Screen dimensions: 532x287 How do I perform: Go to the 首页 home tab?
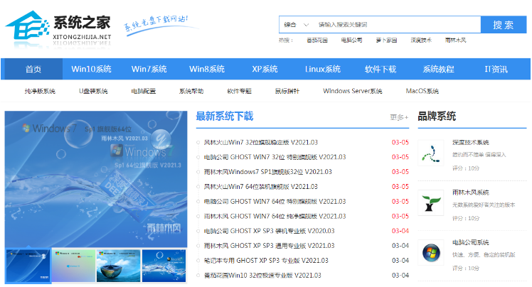click(x=33, y=69)
